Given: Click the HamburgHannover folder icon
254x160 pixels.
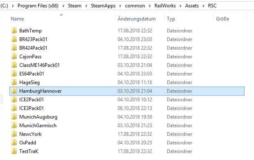Looking at the screenshot, I should click(x=14, y=91).
